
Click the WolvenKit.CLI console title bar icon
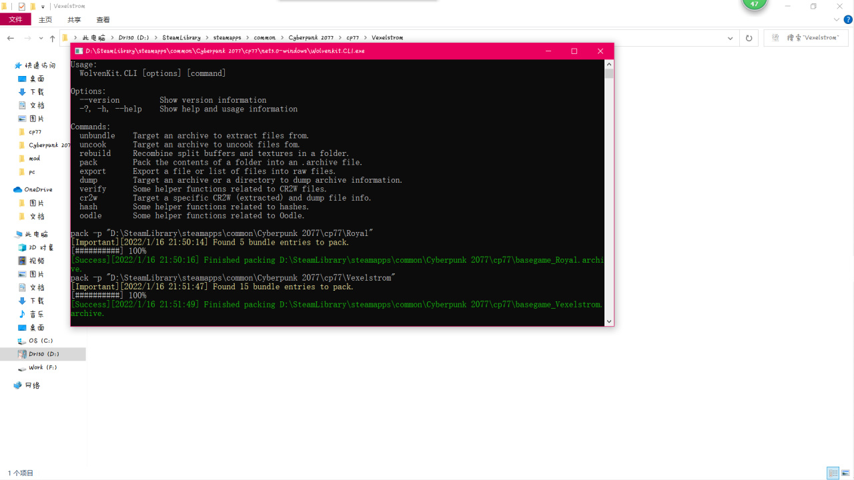[78, 51]
